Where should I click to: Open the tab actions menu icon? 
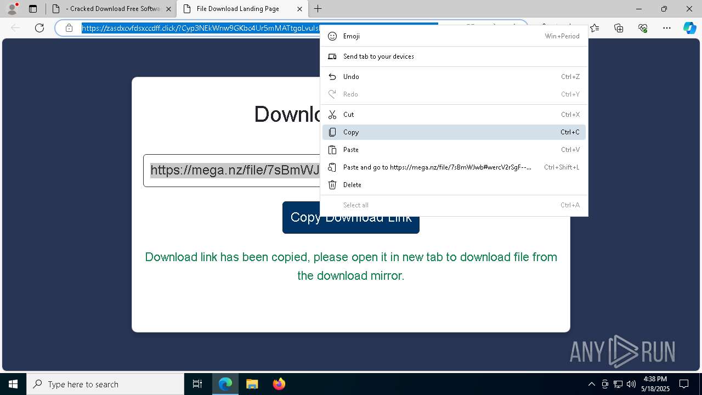coord(33,9)
